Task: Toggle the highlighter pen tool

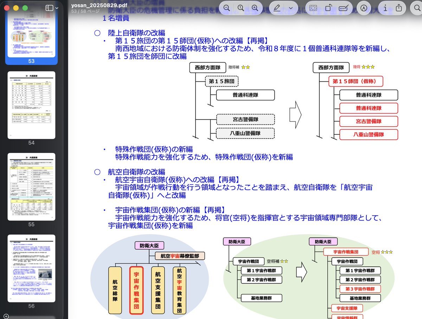Action: [x=277, y=8]
